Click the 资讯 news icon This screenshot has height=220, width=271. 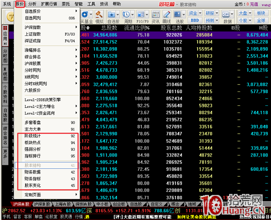156,14
